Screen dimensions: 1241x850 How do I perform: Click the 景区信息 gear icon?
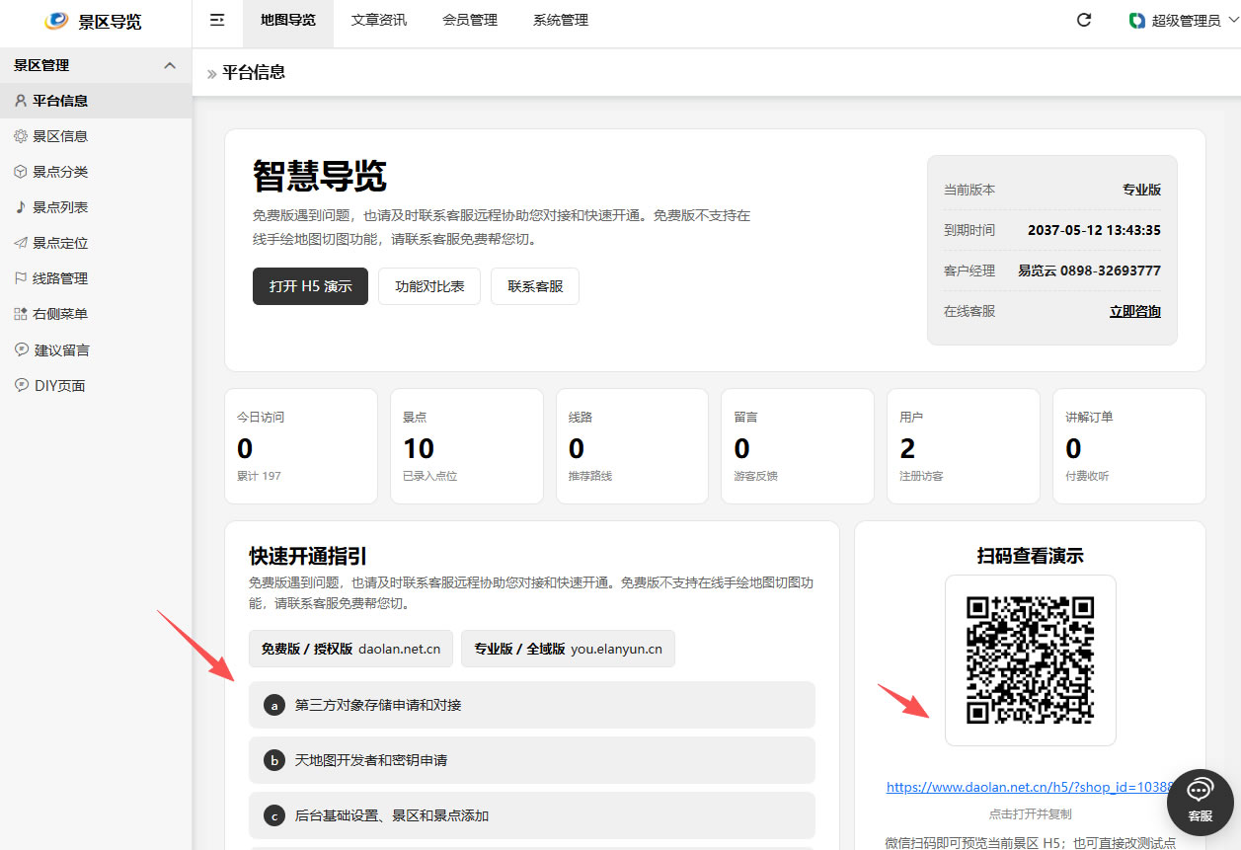point(21,136)
